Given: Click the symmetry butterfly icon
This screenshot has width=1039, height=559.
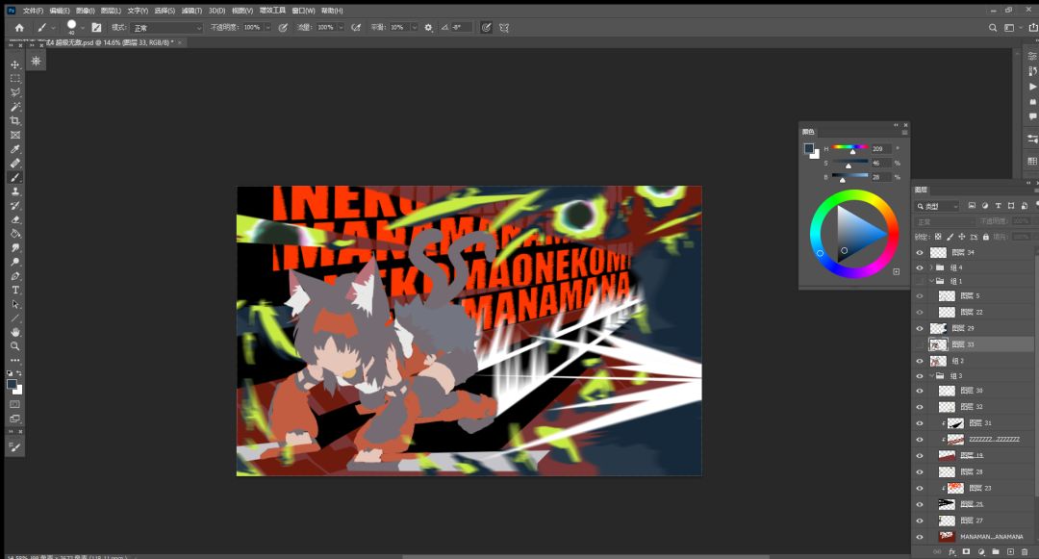Looking at the screenshot, I should click(x=504, y=28).
